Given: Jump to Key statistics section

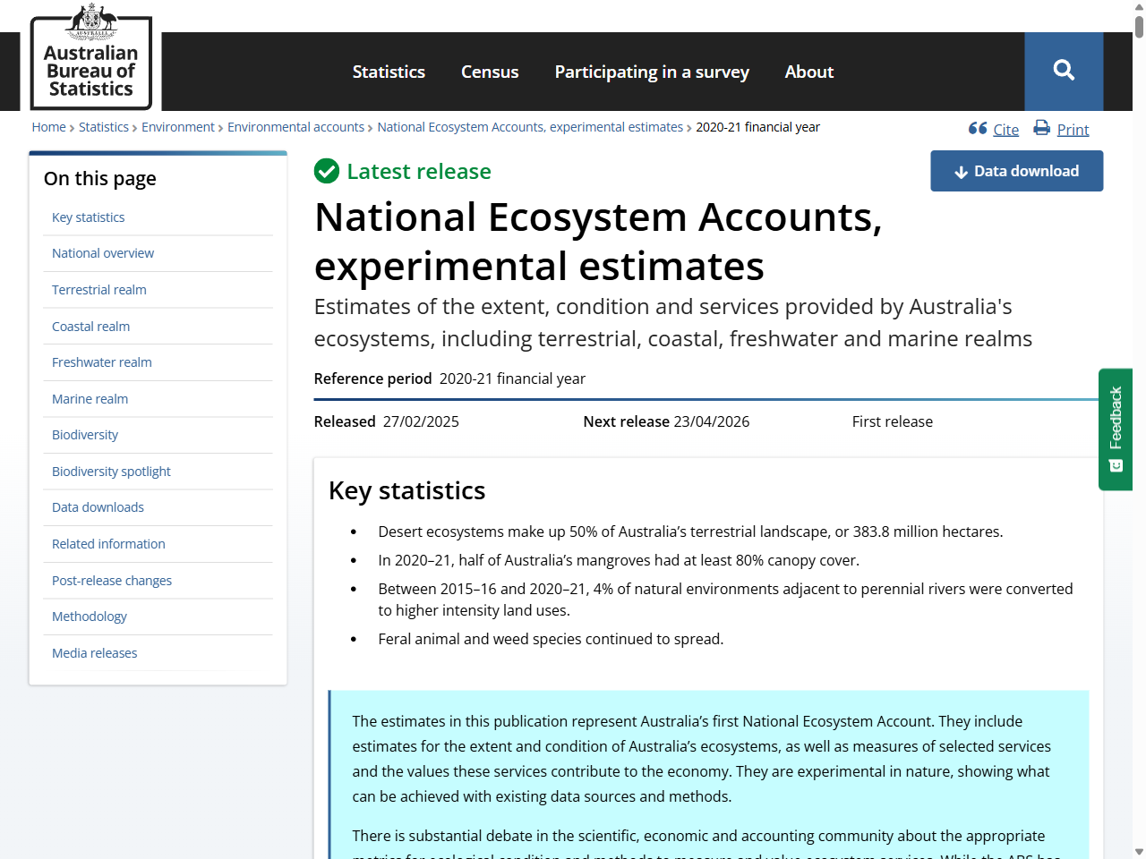Looking at the screenshot, I should point(88,217).
